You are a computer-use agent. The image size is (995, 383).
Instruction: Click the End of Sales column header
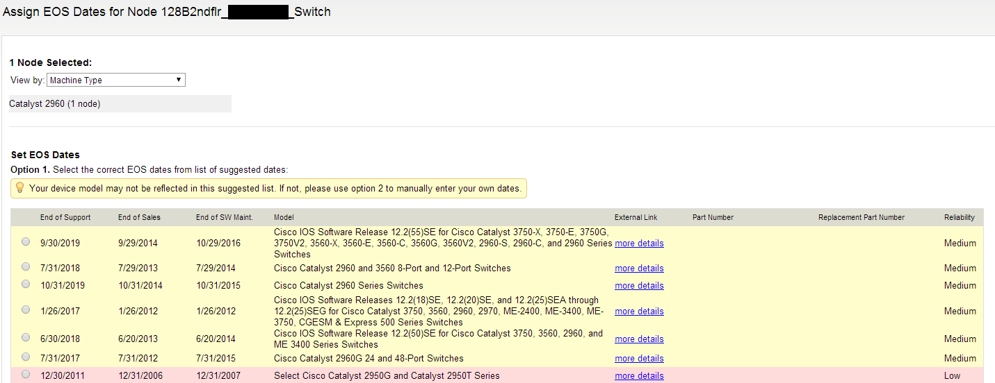click(139, 217)
